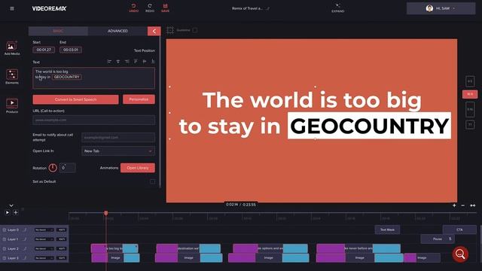Image resolution: width=482 pixels, height=271 pixels.
Task: Toggle Layer 1 checkbox
Action: pyautogui.click(x=5, y=239)
